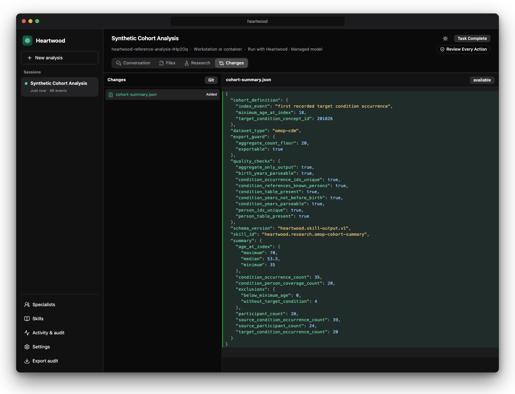
Task: Select the Changes tab
Action: coord(231,63)
